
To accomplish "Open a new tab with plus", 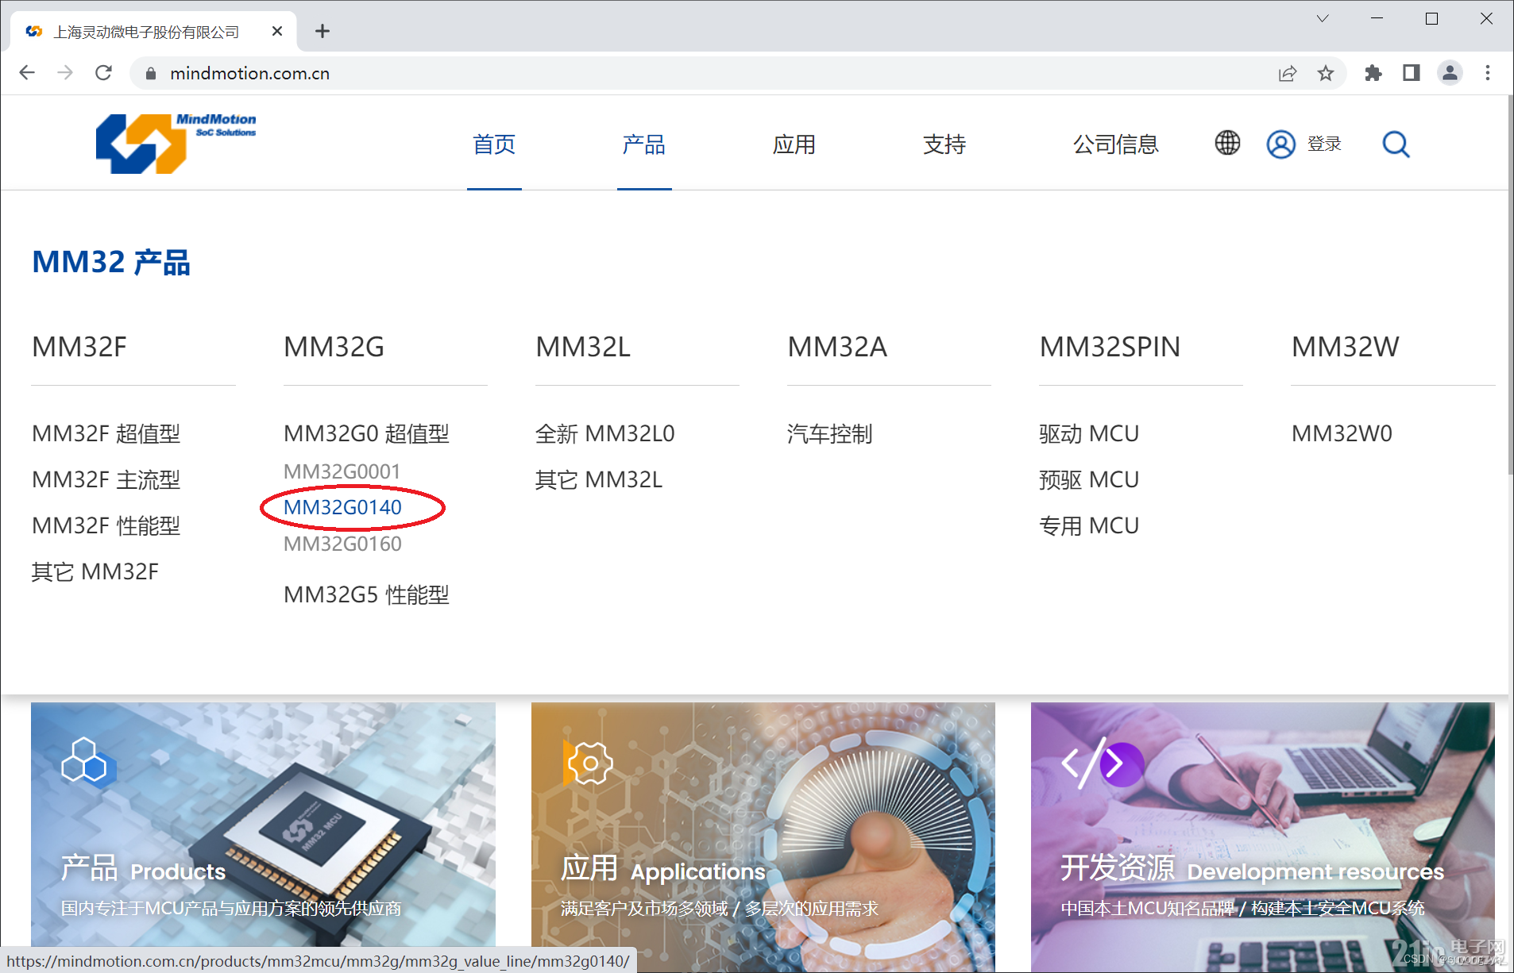I will pyautogui.click(x=322, y=31).
